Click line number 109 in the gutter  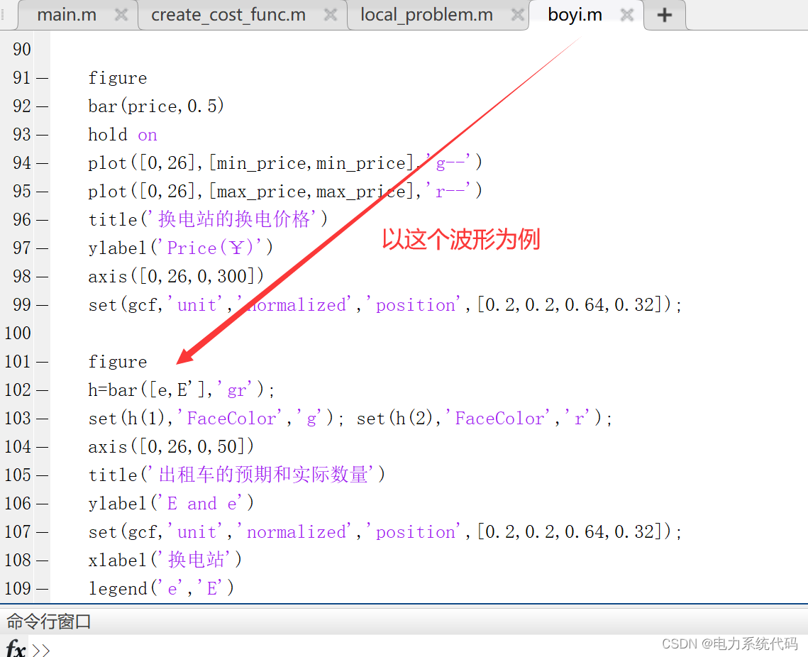point(21,588)
